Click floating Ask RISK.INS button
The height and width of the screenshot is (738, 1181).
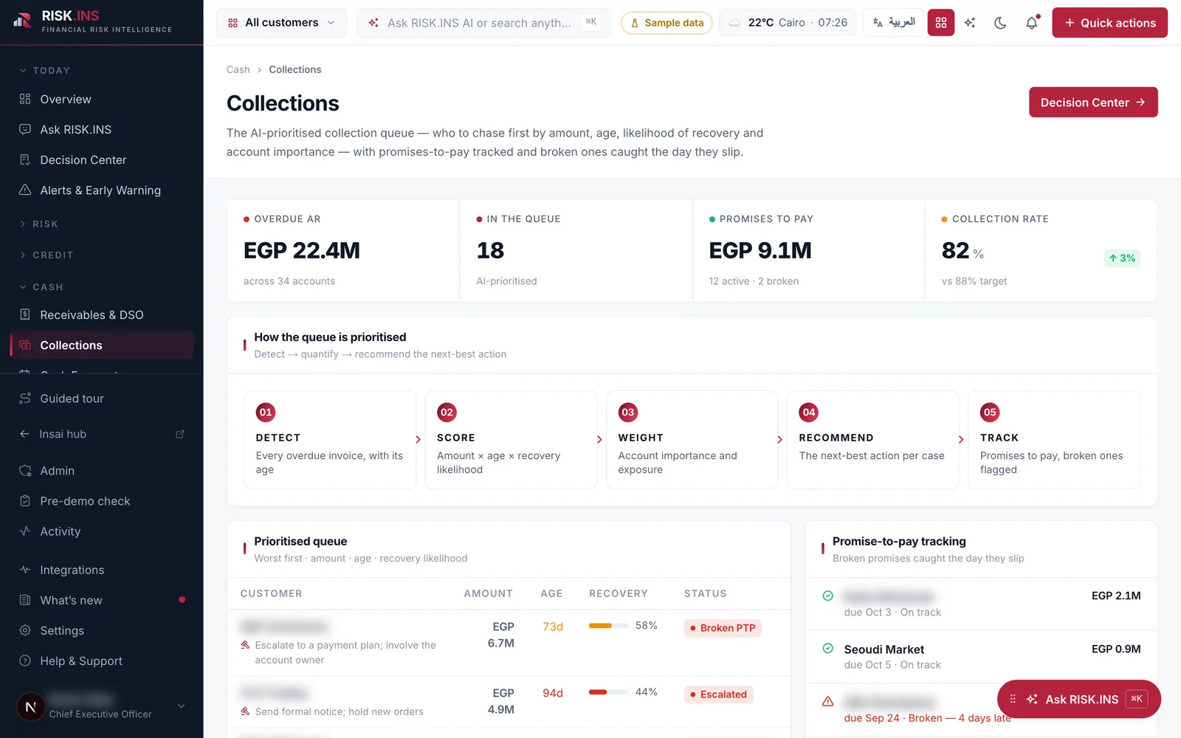[1079, 699]
